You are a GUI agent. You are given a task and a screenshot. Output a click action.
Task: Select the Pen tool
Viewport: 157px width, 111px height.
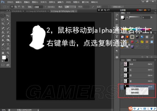(x=3, y=44)
